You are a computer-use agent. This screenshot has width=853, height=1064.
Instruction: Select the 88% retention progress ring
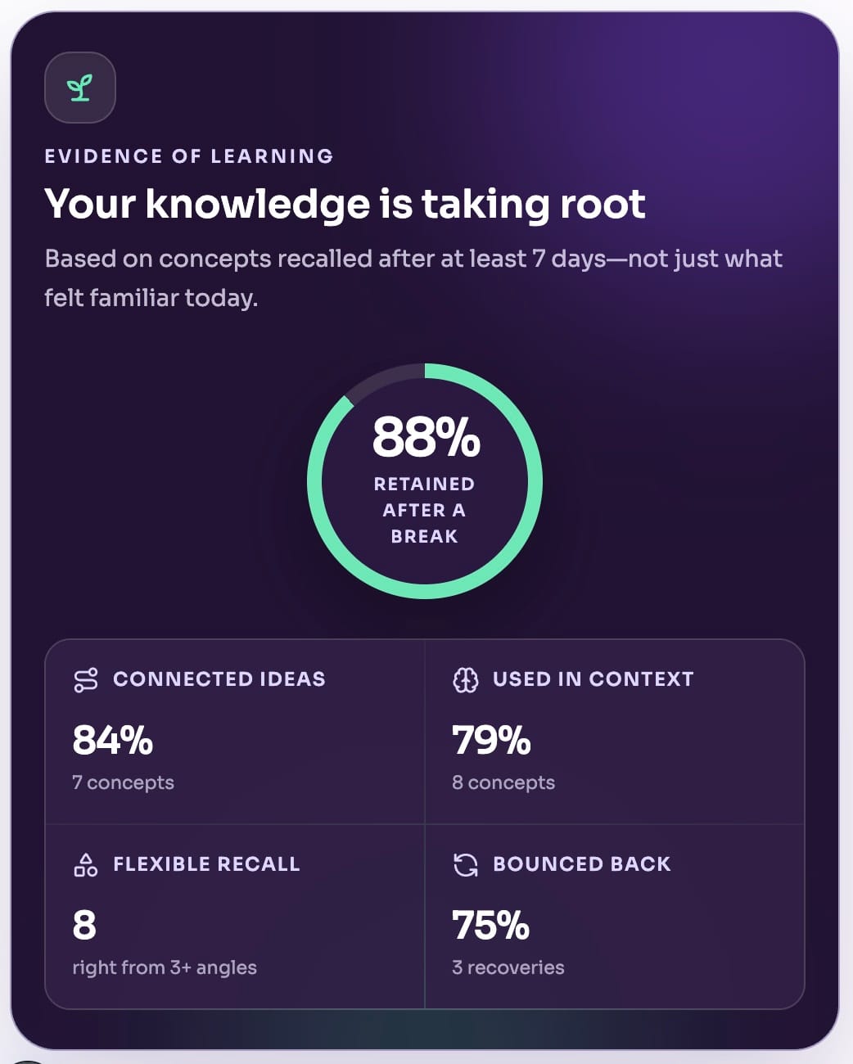pos(425,481)
